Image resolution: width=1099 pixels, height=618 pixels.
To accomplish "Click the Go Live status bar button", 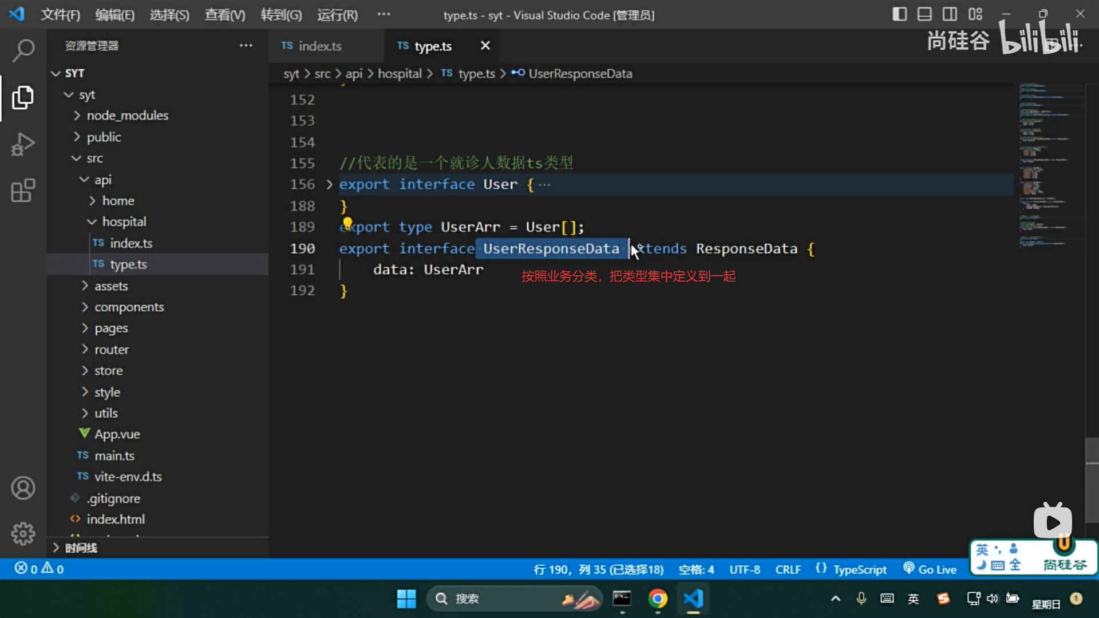I will coord(930,569).
